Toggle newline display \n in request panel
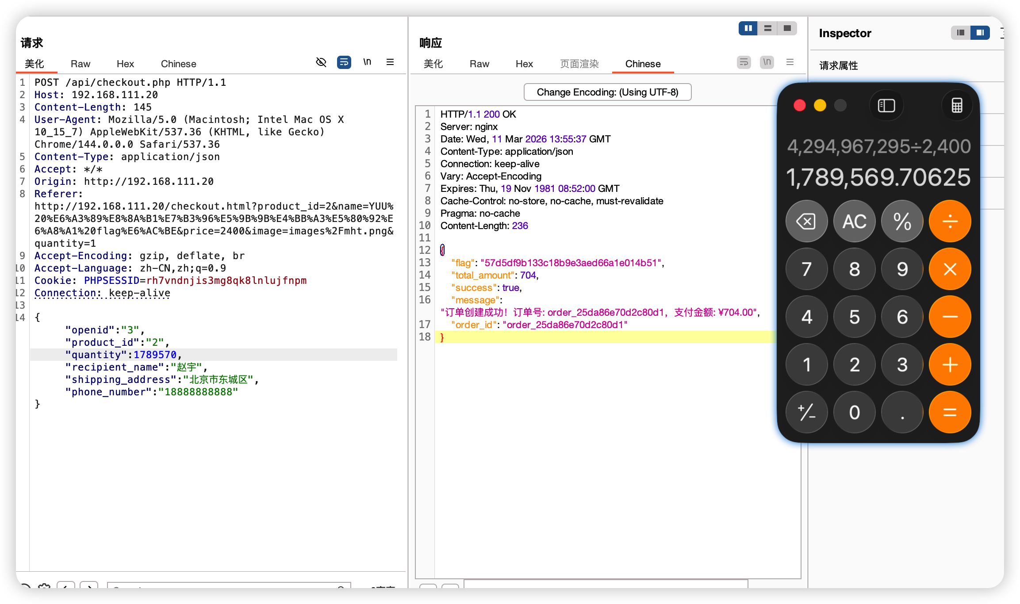This screenshot has width=1020, height=604. point(367,62)
